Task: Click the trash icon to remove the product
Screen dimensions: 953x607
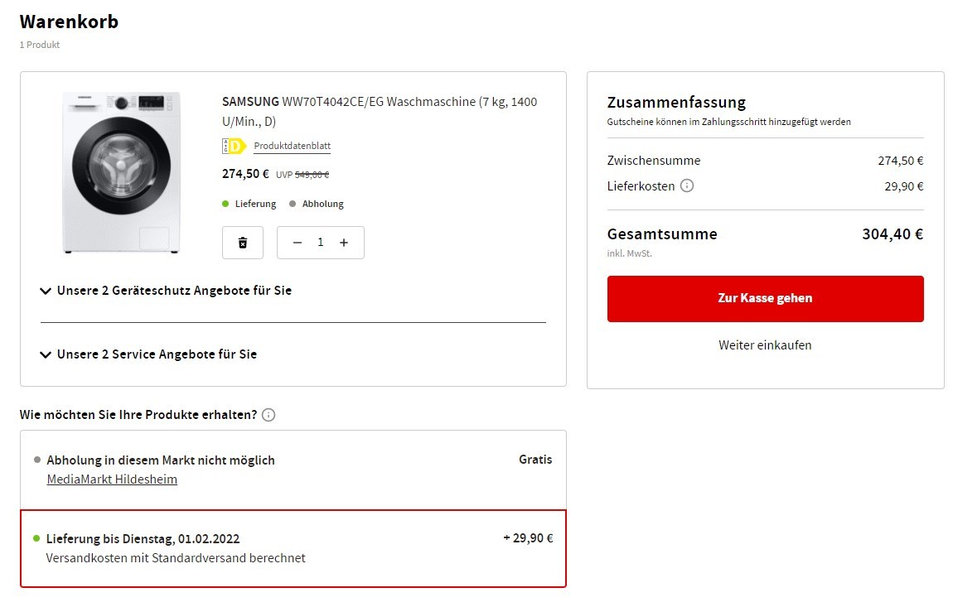Action: tap(243, 243)
